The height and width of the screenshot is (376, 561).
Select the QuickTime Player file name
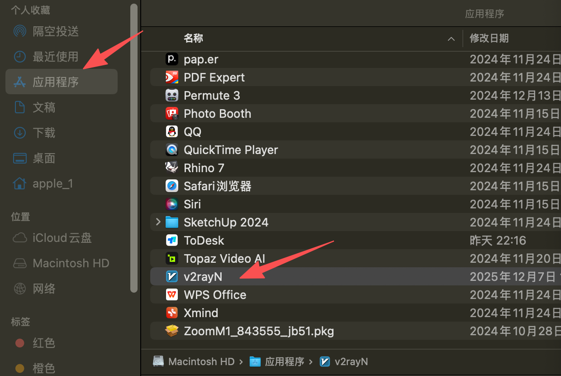click(x=231, y=150)
